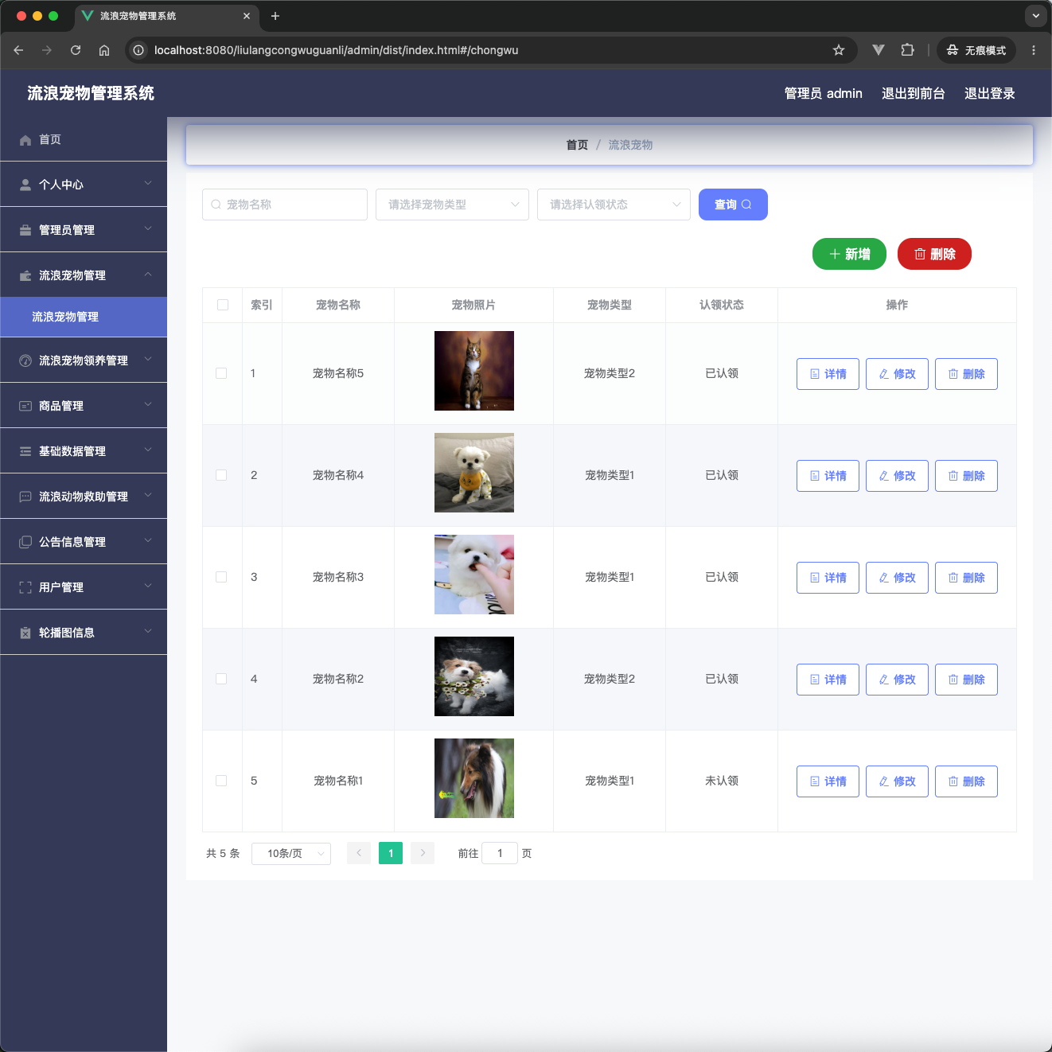1052x1052 pixels.
Task: Open the browser extensions puzzle icon
Action: pos(907,50)
